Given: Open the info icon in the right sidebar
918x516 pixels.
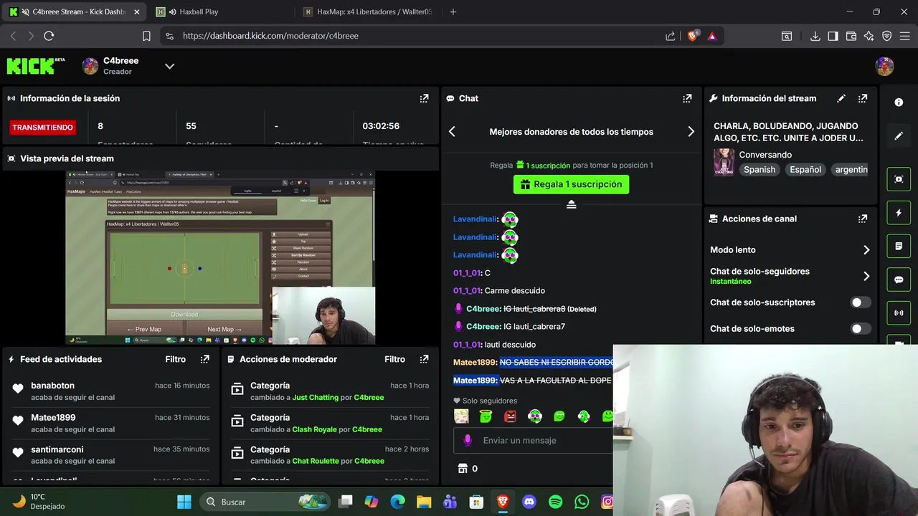Looking at the screenshot, I should [x=899, y=102].
